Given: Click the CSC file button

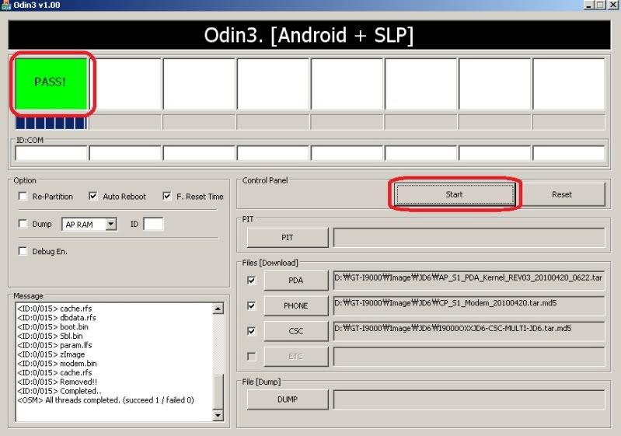Looking at the screenshot, I should tap(296, 331).
